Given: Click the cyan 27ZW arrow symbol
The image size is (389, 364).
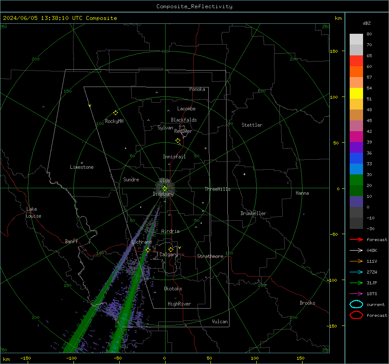Looking at the screenshot, I should 356,272.
